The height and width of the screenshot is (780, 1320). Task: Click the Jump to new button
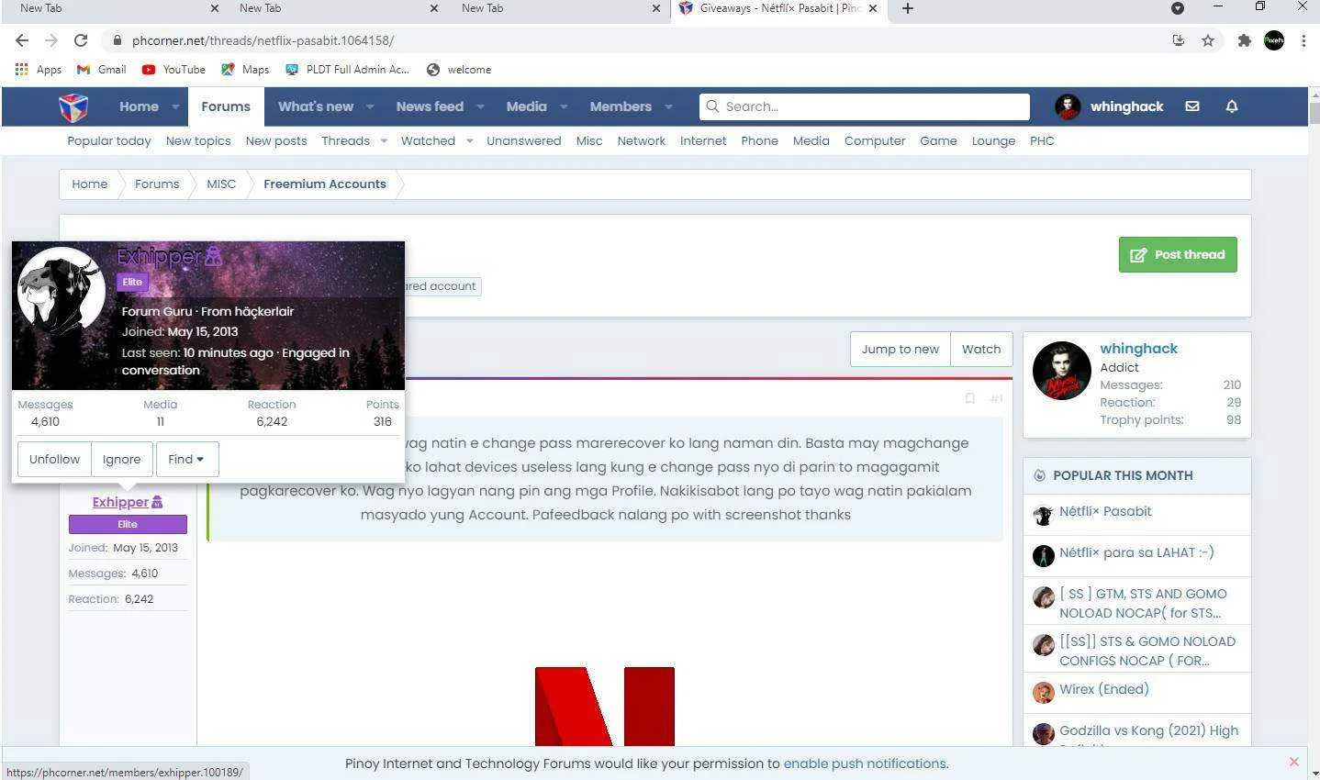[x=900, y=349]
